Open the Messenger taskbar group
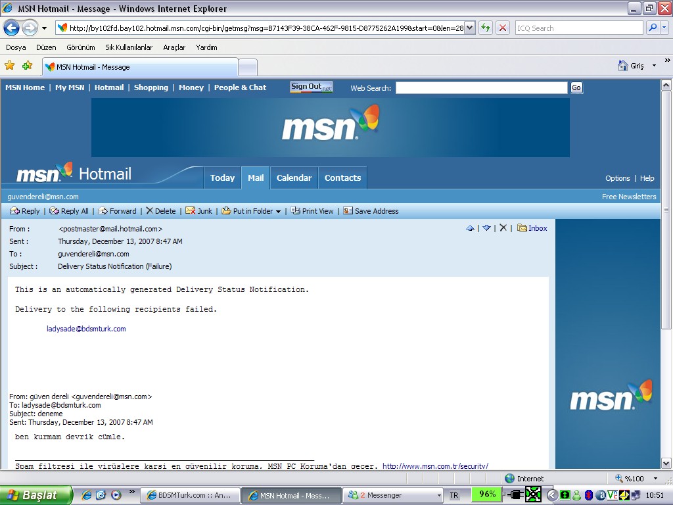This screenshot has width=673, height=505. (394, 495)
